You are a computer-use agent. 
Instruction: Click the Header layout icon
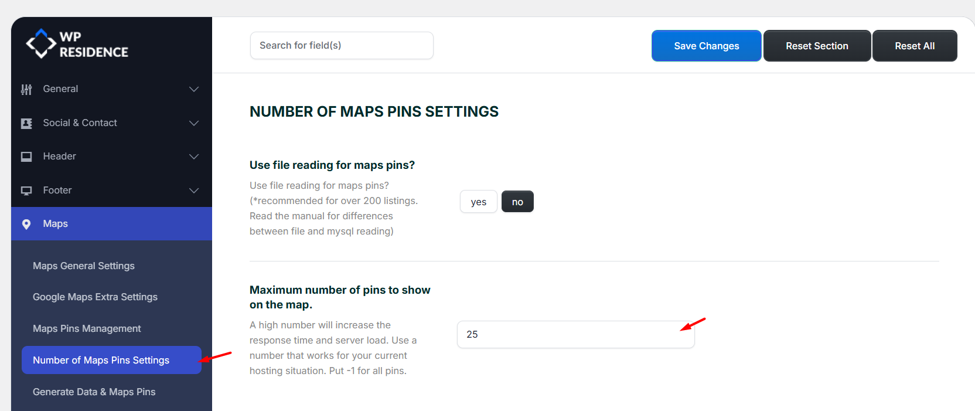26,157
